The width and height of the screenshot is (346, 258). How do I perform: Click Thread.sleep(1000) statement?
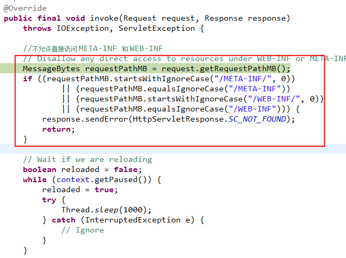tap(106, 210)
